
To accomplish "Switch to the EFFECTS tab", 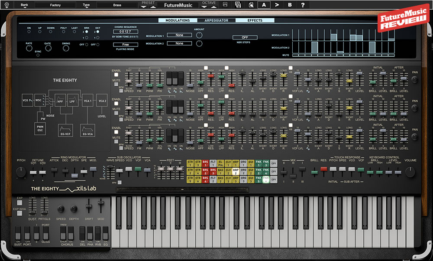I will point(255,20).
